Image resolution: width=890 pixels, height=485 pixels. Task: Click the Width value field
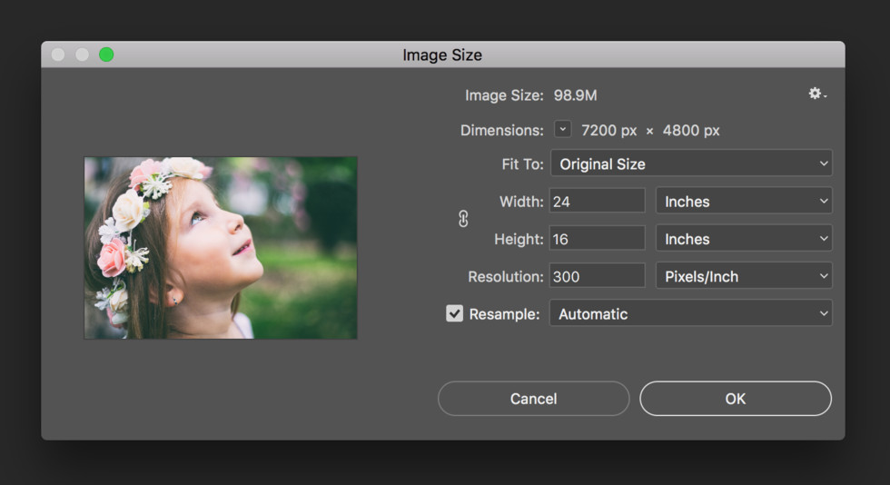click(597, 202)
